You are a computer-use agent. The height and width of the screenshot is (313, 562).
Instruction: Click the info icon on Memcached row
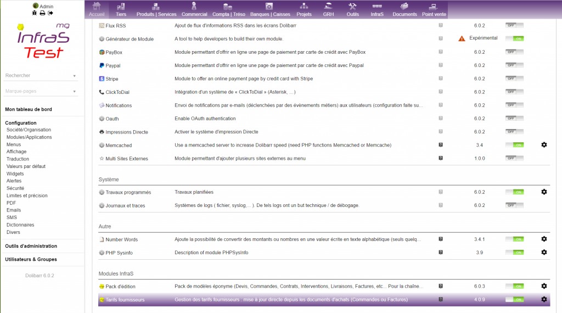[x=441, y=145]
